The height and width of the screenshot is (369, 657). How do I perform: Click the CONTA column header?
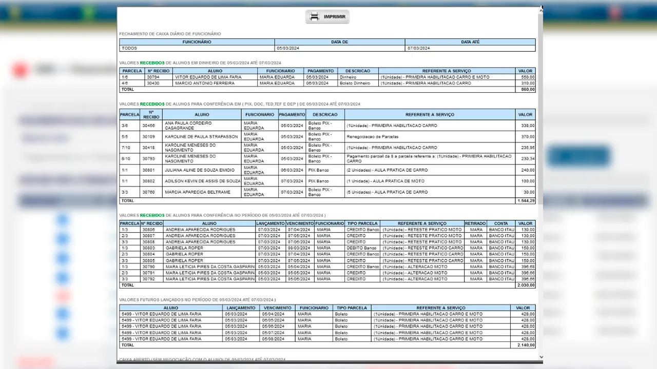(500, 223)
